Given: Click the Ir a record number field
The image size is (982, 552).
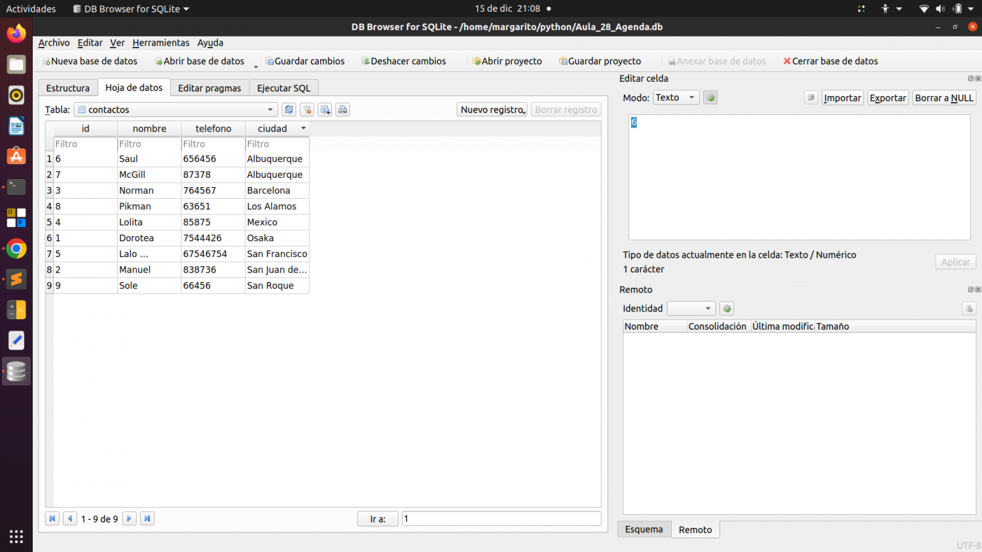Looking at the screenshot, I should click(x=501, y=519).
